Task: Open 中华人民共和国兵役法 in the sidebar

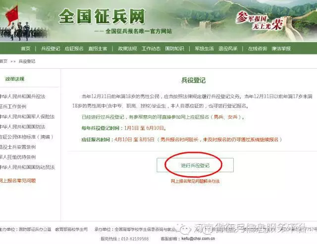Action: [22, 97]
